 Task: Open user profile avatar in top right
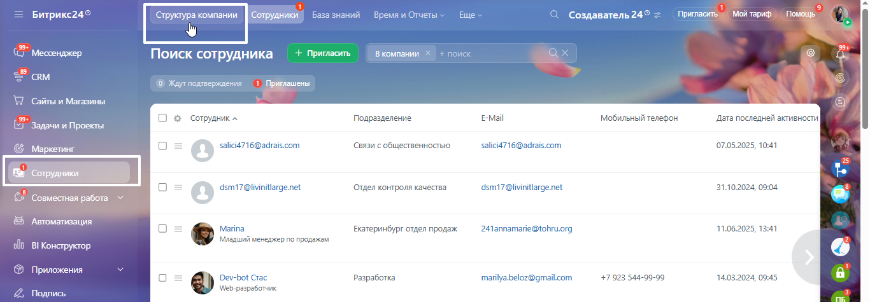(841, 14)
